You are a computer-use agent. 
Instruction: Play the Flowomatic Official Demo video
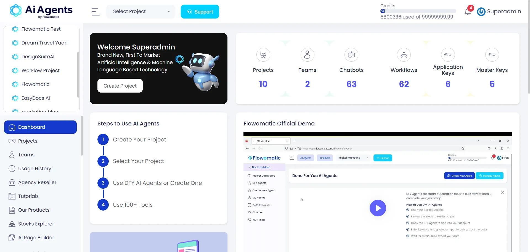(378, 208)
